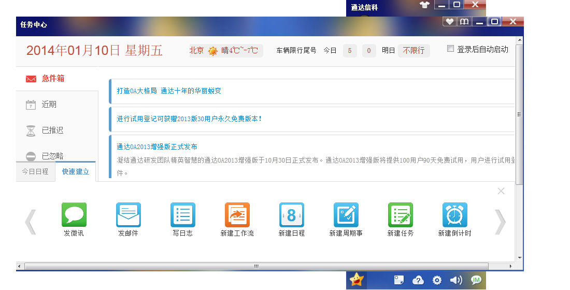
Task: Enable the 登录后自动启动 checkbox
Action: [451, 49]
